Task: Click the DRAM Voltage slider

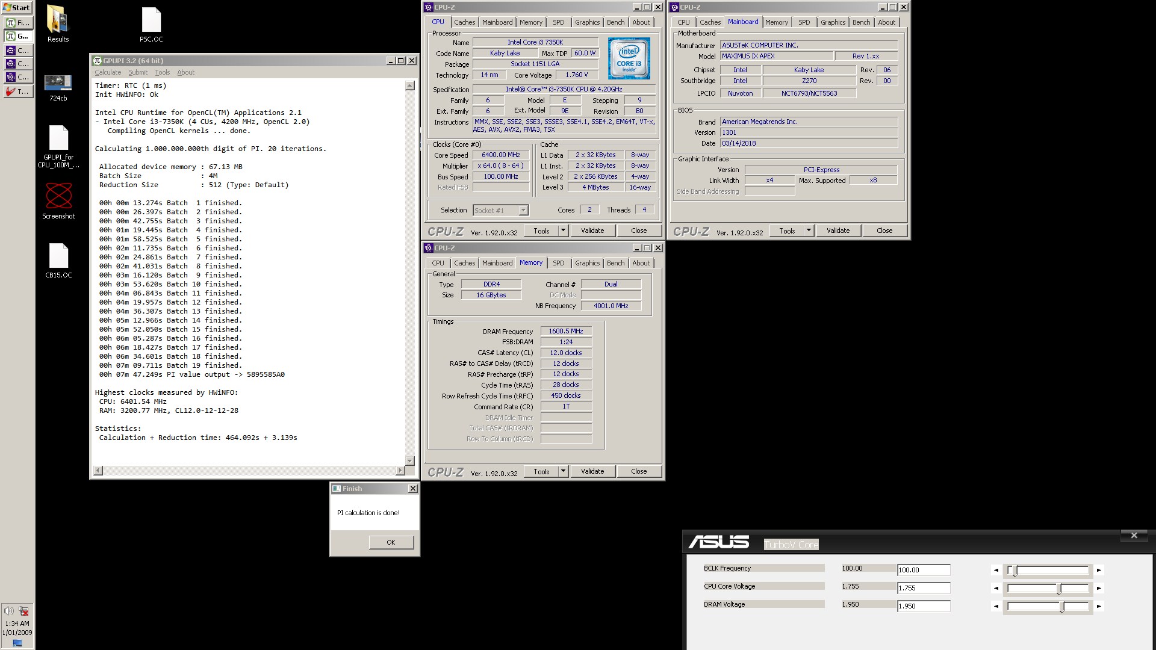Action: pyautogui.click(x=1048, y=606)
